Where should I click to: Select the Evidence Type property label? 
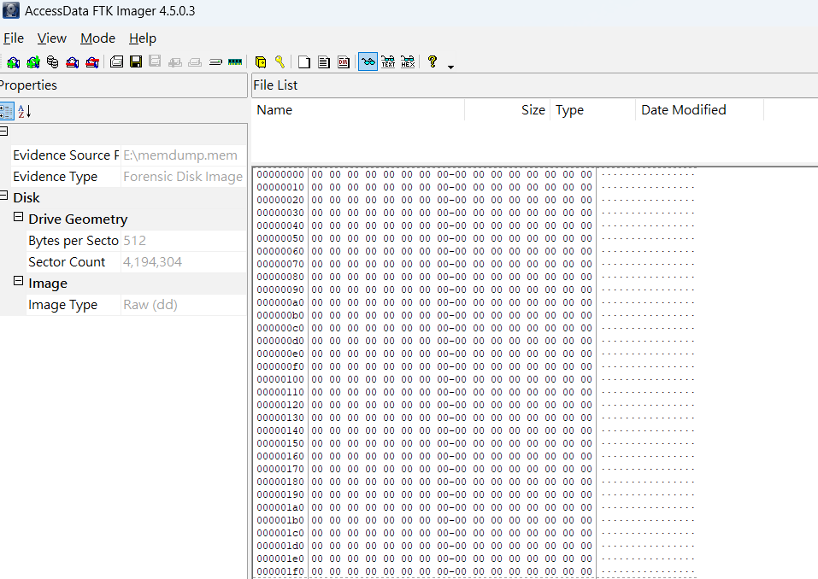coord(56,177)
